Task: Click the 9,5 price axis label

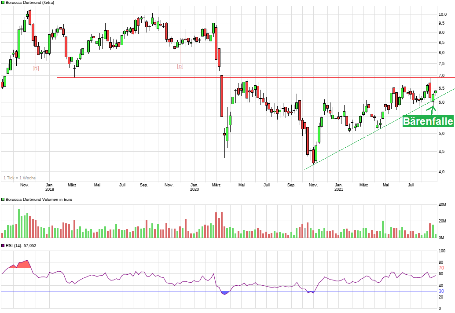Action: point(441,23)
